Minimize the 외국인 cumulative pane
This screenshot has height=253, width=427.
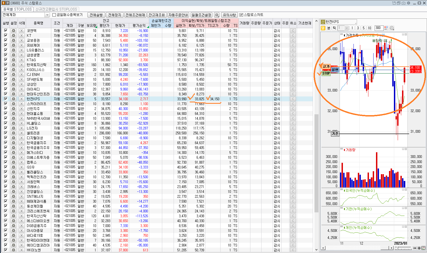tap(403, 190)
